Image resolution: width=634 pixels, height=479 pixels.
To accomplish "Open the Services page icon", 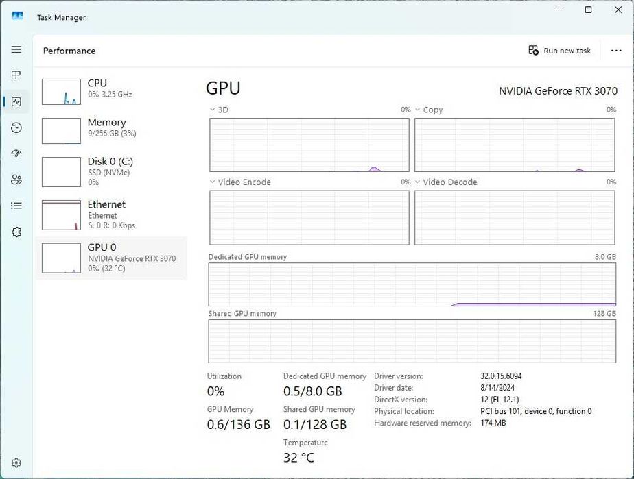I will click(16, 232).
